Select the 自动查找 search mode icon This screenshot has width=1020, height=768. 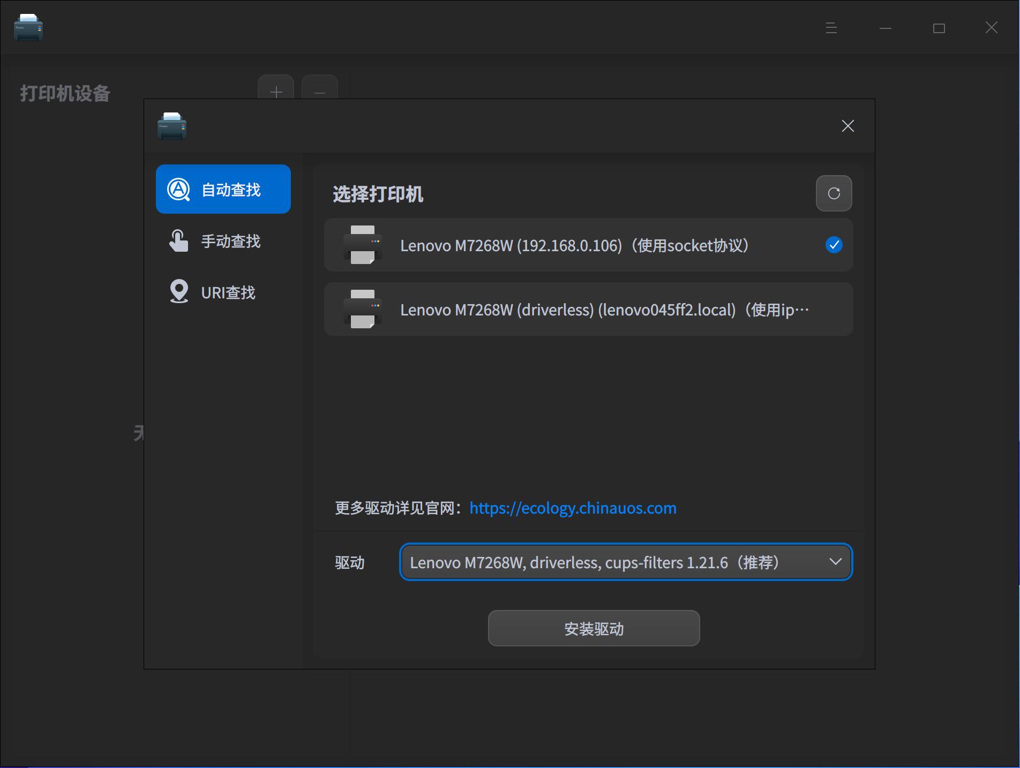pos(178,189)
